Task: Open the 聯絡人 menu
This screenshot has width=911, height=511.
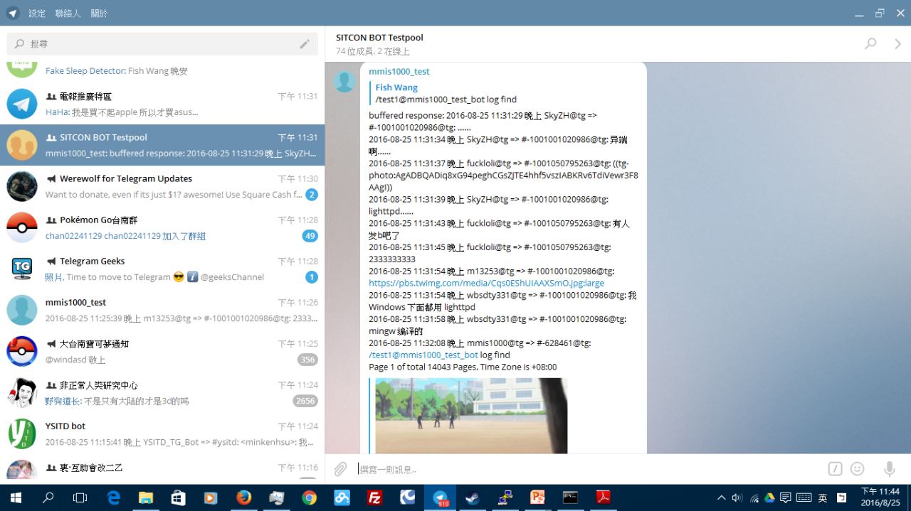Action: click(x=68, y=14)
